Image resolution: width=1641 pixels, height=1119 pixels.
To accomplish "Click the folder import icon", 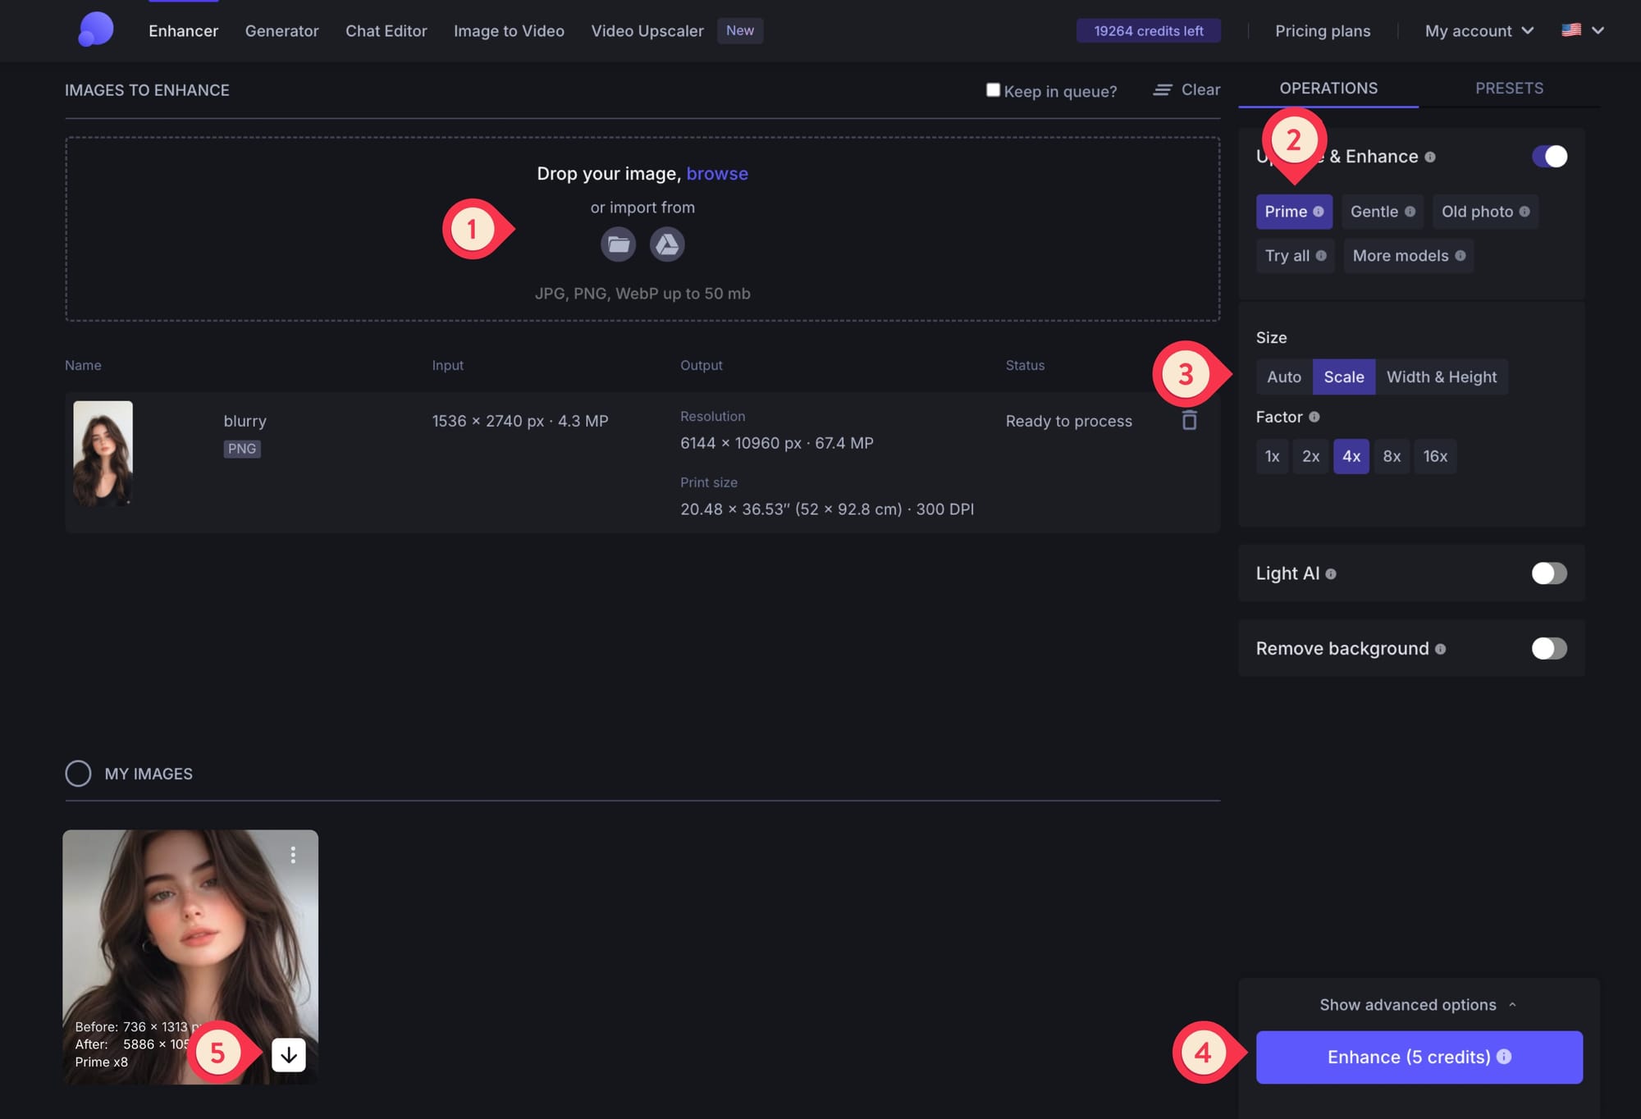I will (618, 244).
